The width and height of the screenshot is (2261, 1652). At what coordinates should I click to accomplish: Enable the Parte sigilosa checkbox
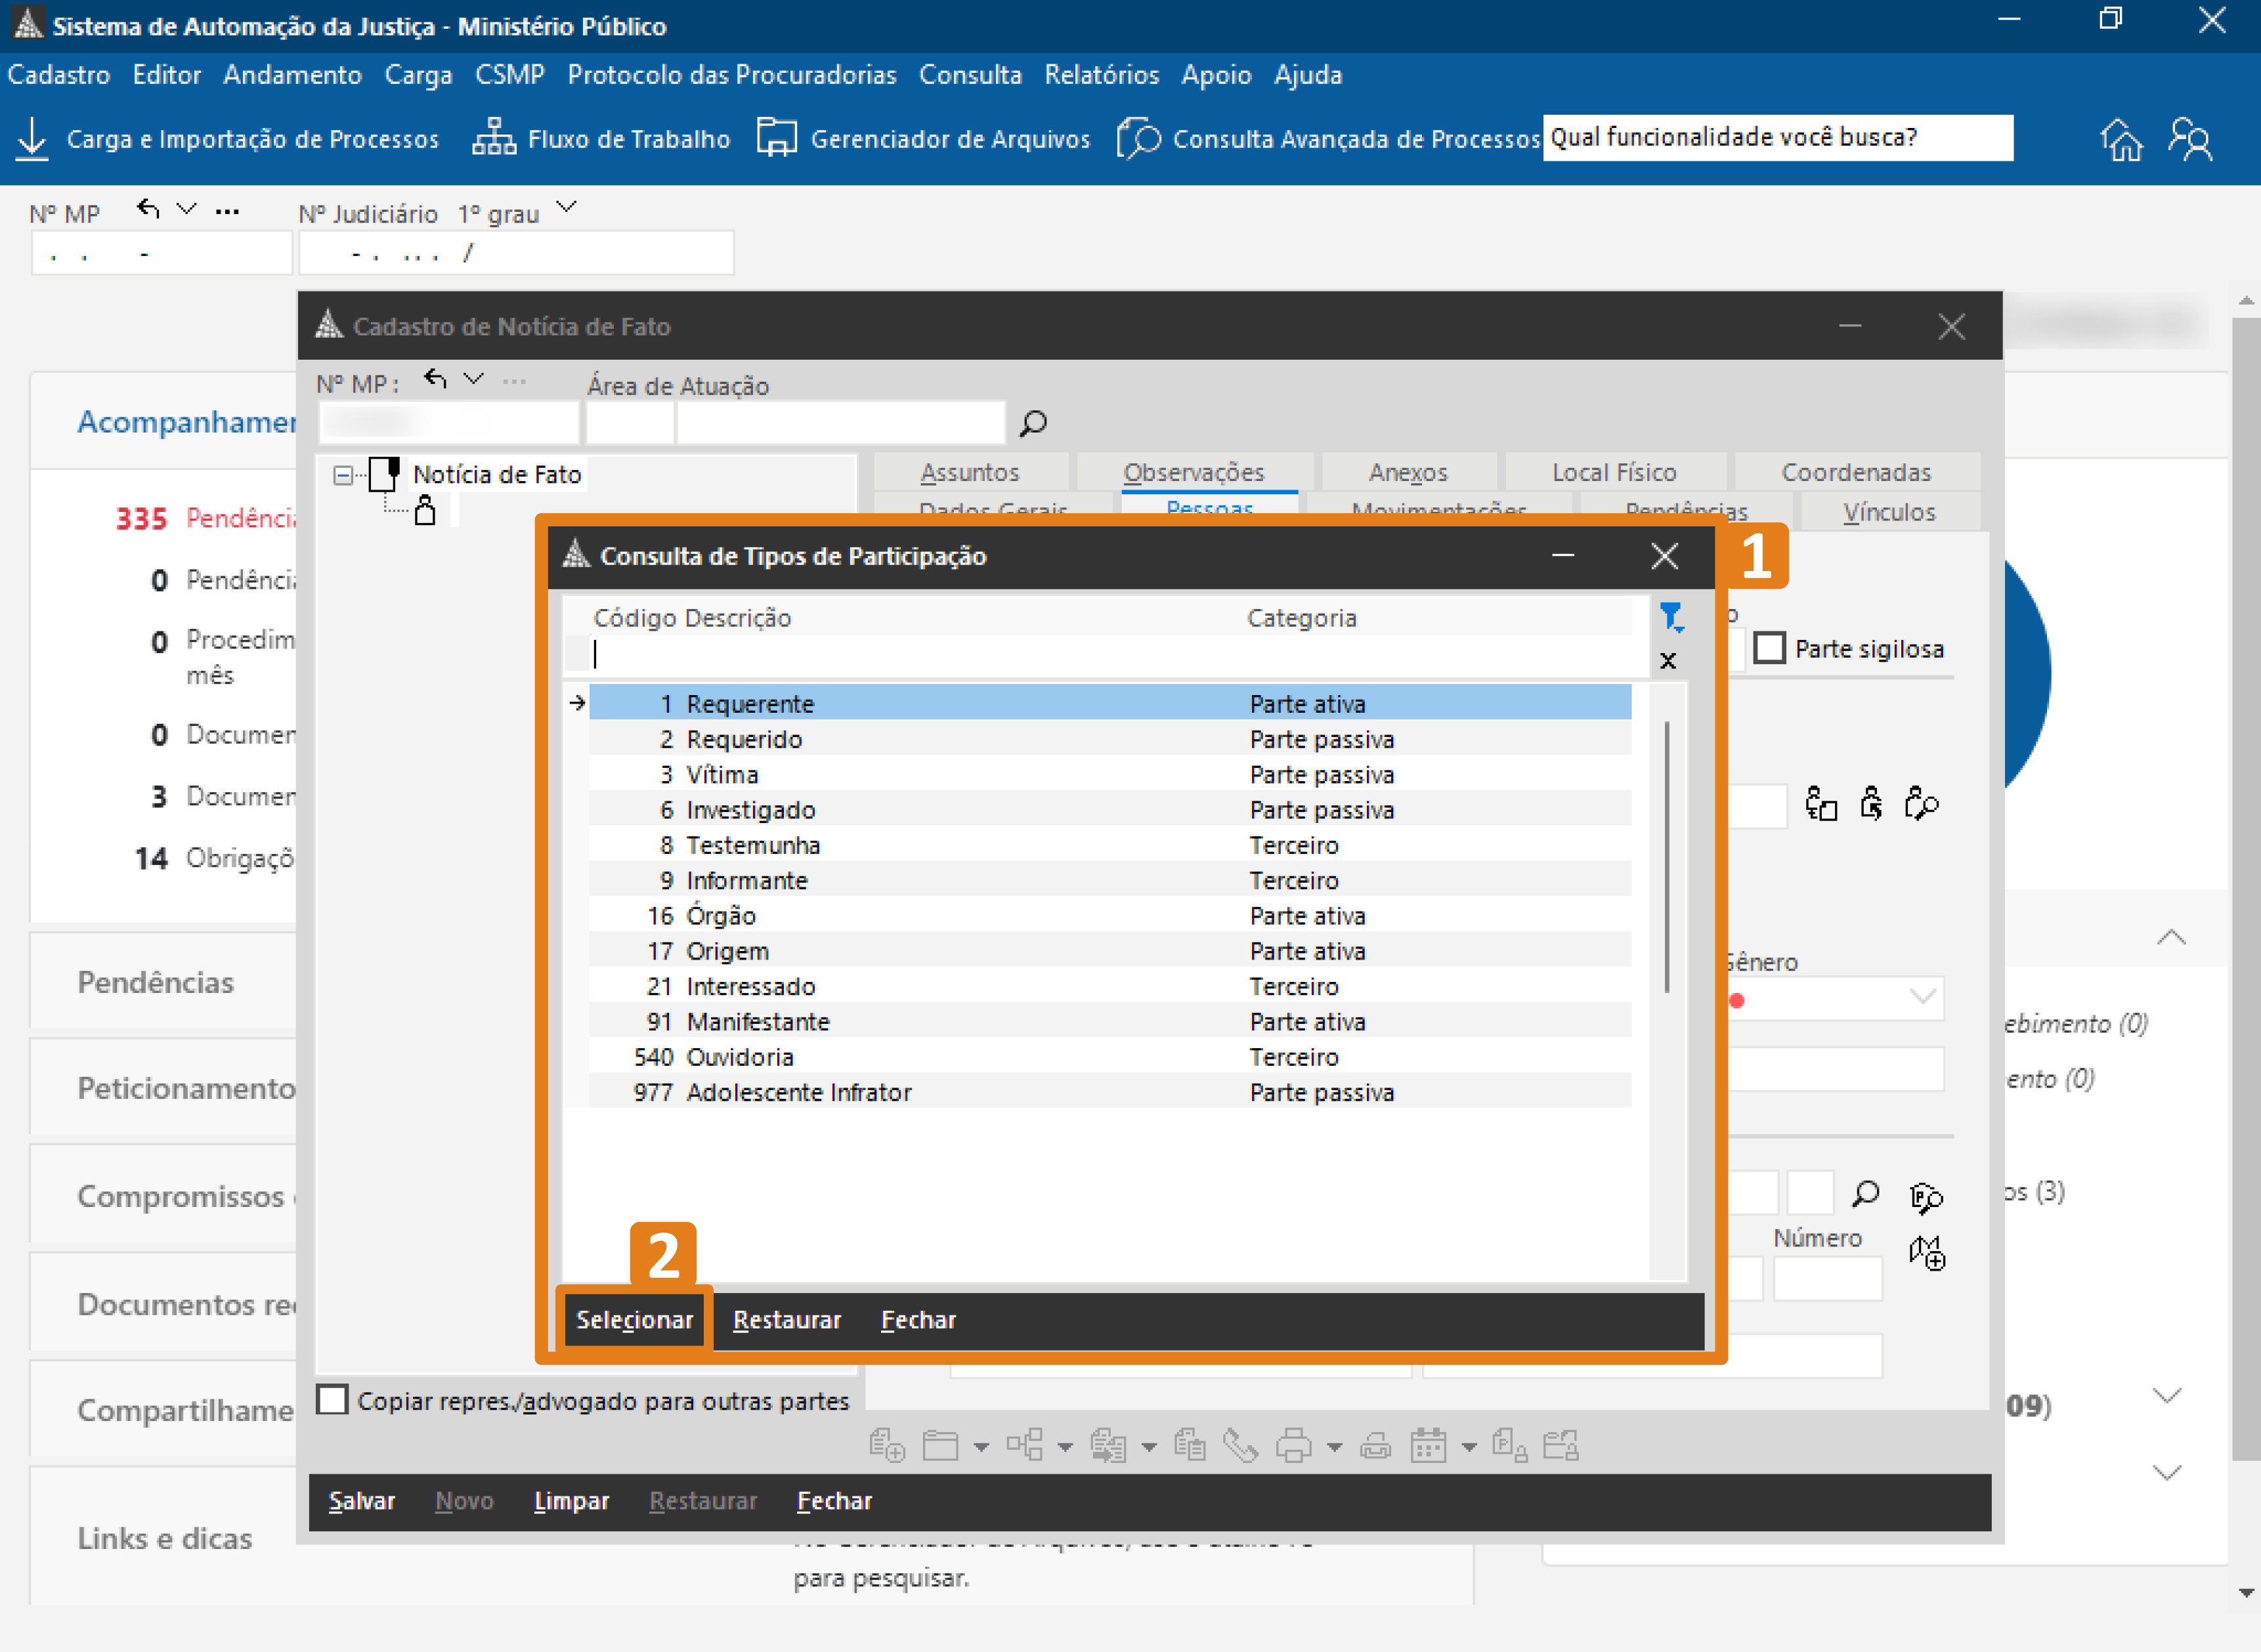tap(1769, 648)
